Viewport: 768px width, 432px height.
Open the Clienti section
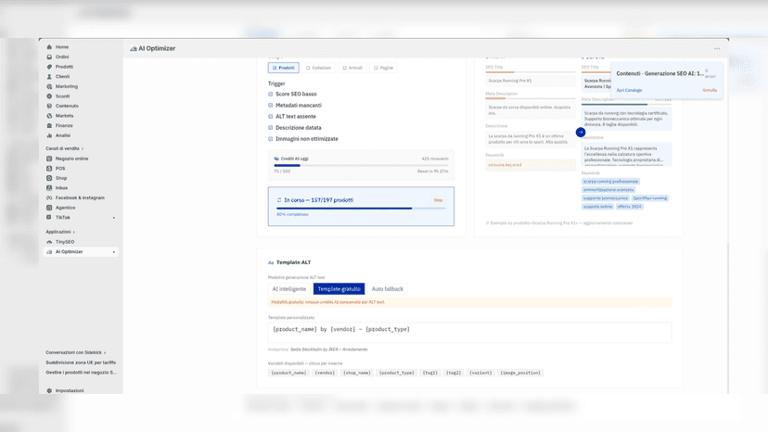[x=62, y=76]
